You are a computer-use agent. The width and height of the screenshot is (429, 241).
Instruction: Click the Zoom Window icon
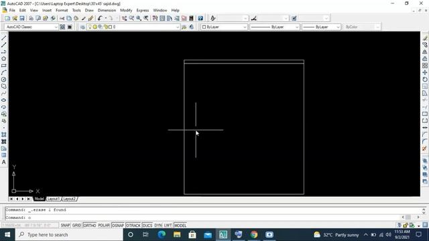pyautogui.click(x=139, y=18)
